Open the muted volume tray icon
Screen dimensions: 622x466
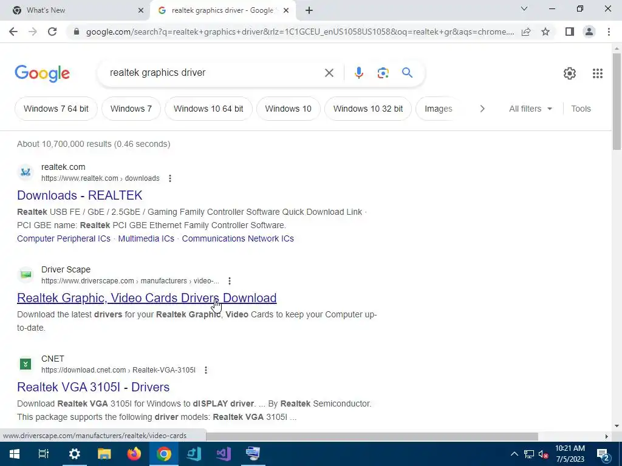click(x=544, y=454)
